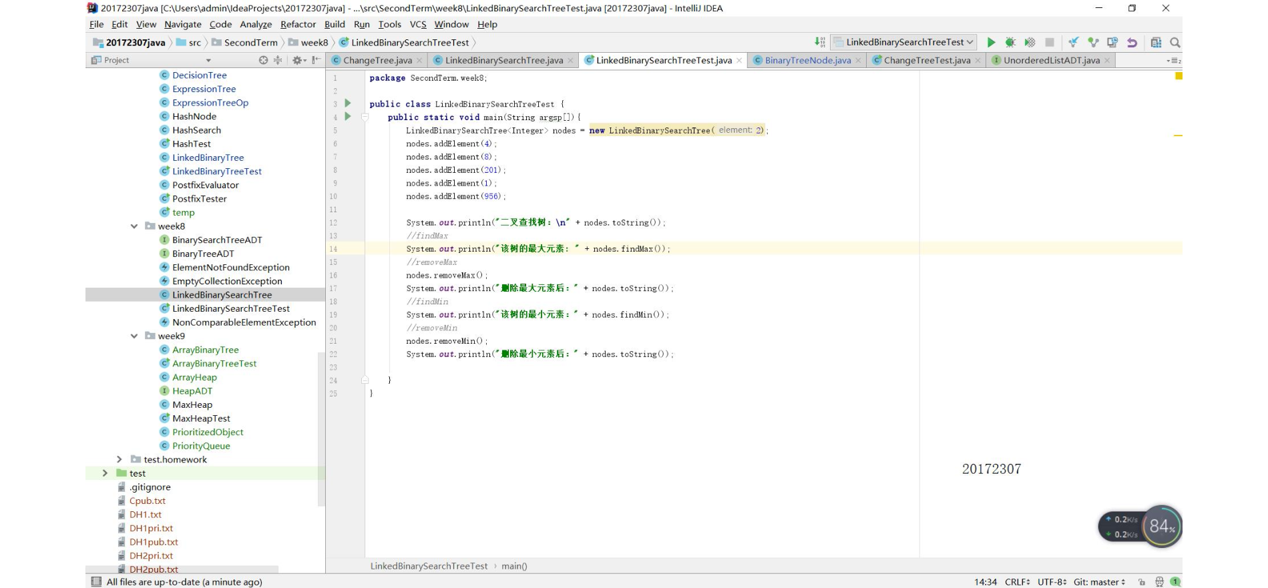Open Project Structure icon
The width and height of the screenshot is (1268, 588).
1156,42
